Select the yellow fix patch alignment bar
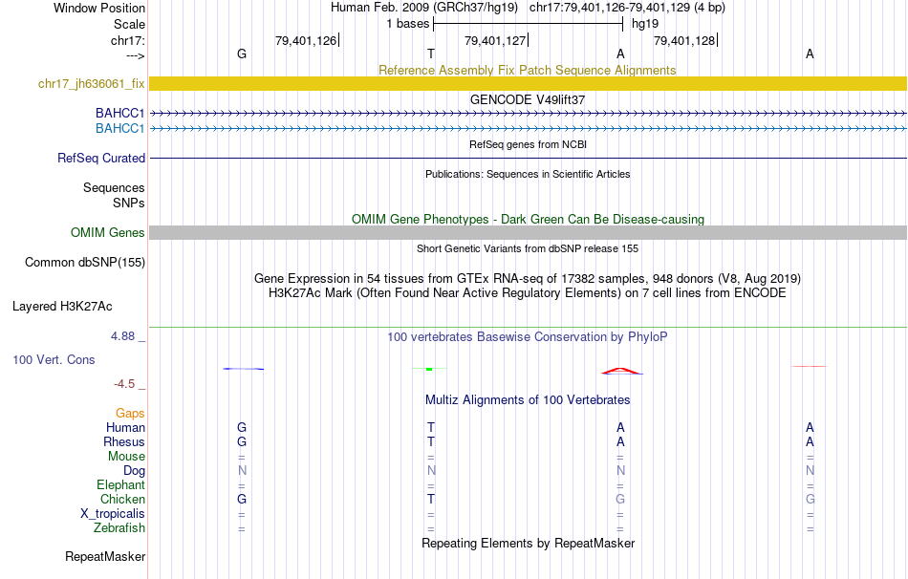908x579 pixels. click(x=529, y=83)
